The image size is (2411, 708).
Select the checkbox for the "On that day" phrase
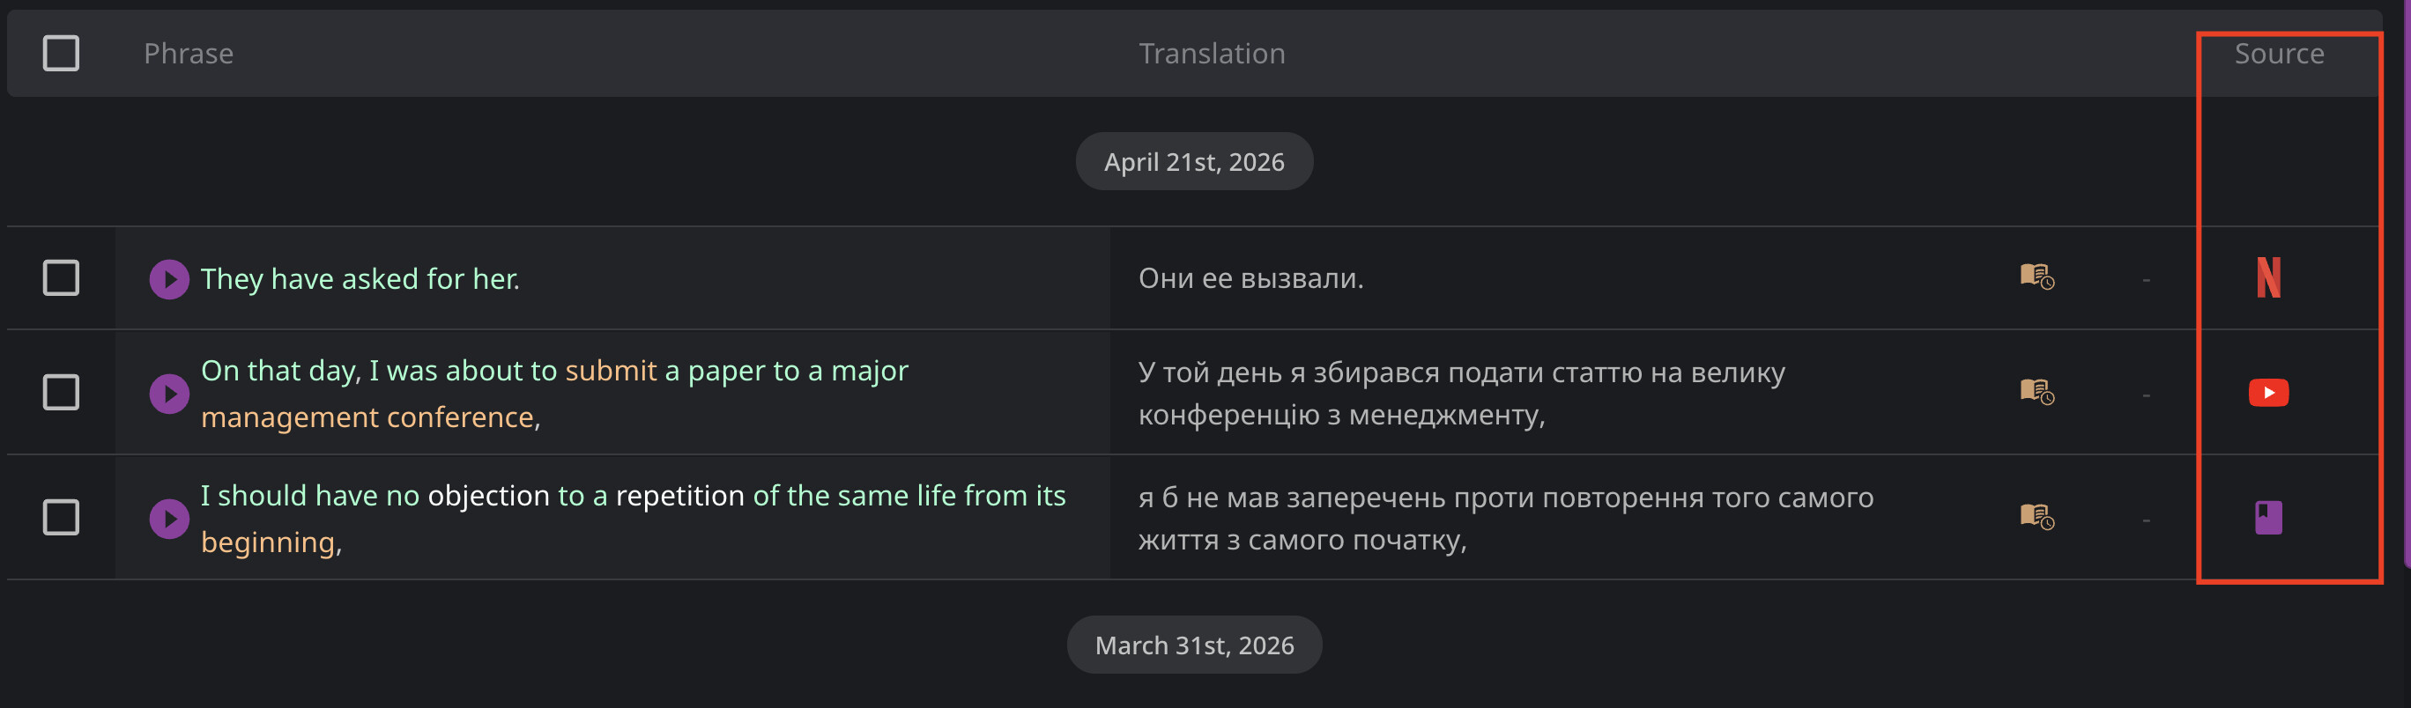(61, 392)
